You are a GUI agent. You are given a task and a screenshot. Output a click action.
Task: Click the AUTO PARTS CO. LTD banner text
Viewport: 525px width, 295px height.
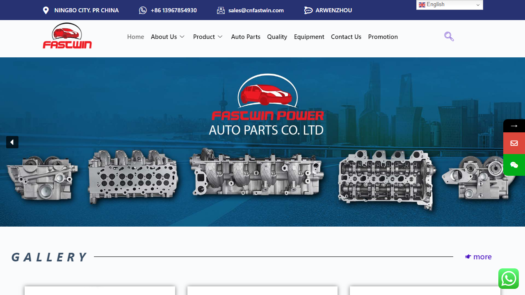[x=266, y=130]
